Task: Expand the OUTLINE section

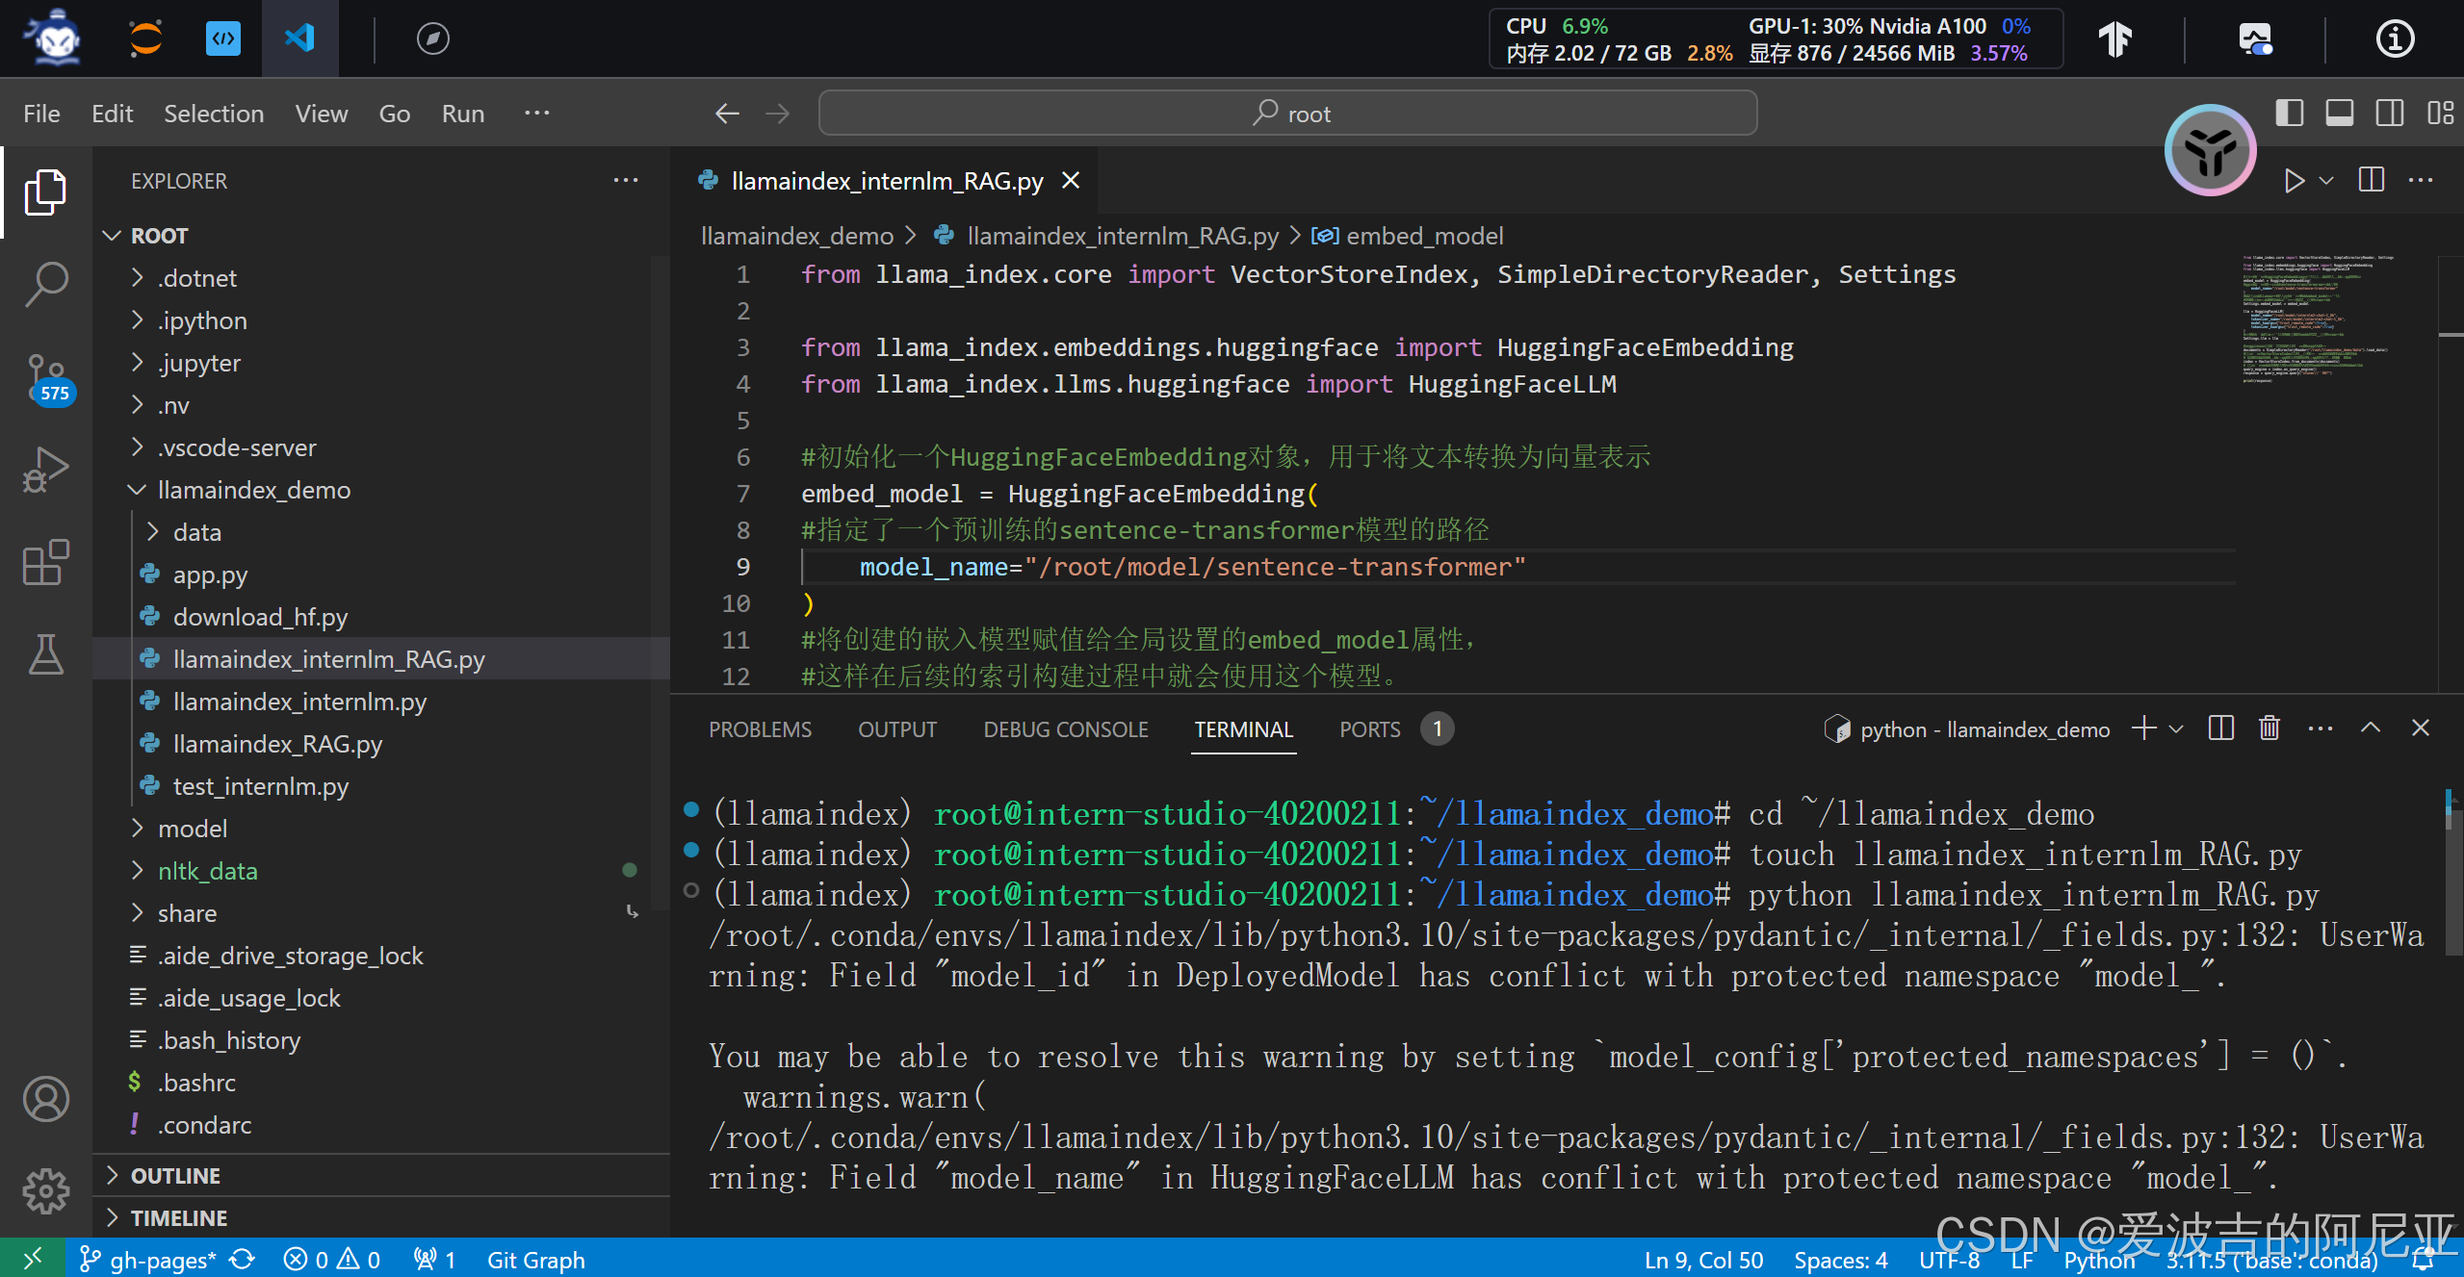Action: click(x=175, y=1175)
